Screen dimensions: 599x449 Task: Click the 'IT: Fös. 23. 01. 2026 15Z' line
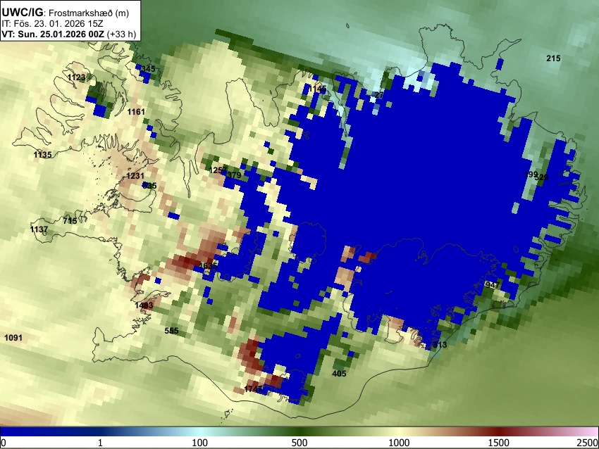[52, 24]
